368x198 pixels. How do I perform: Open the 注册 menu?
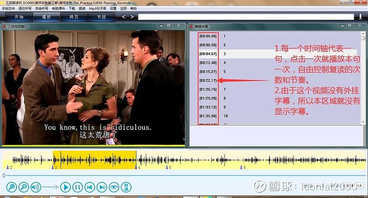(123, 8)
